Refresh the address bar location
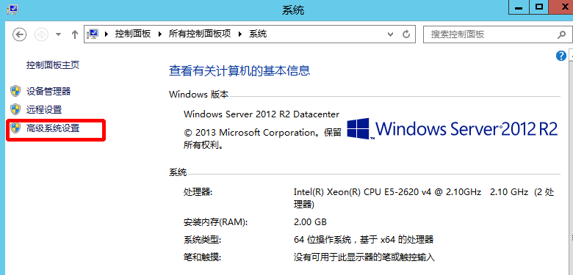The image size is (573, 275). pyautogui.click(x=406, y=34)
